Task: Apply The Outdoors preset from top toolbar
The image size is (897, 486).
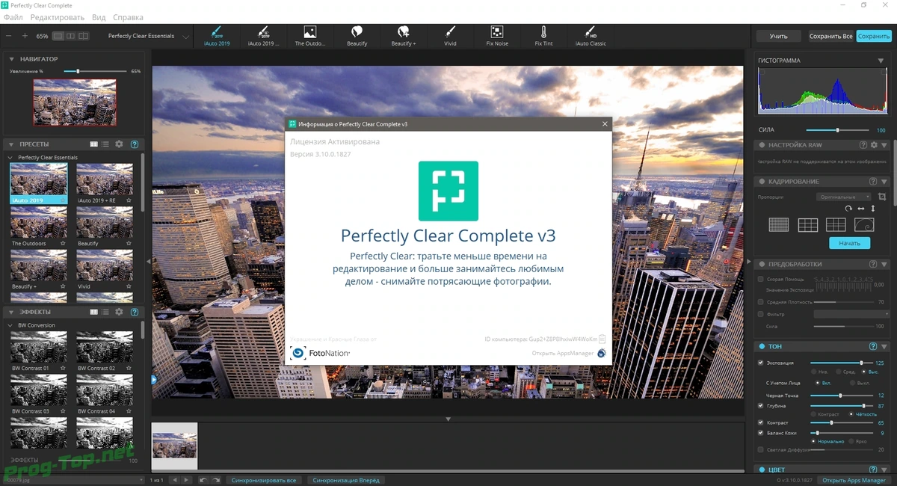Action: (x=309, y=35)
